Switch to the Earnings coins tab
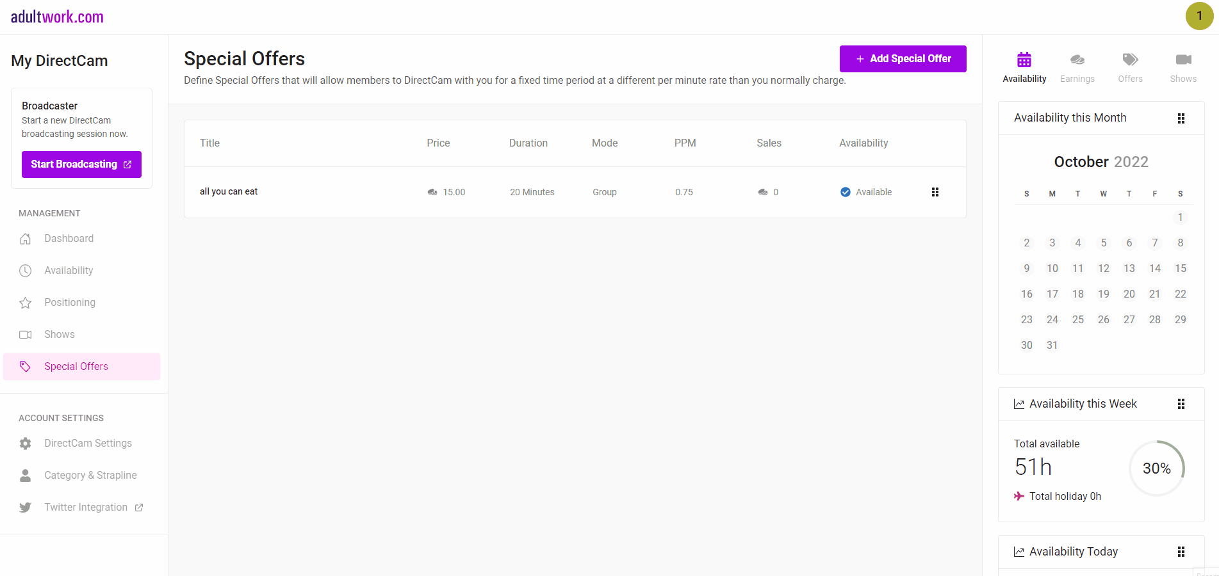Viewport: 1219px width, 576px height. pyautogui.click(x=1077, y=60)
